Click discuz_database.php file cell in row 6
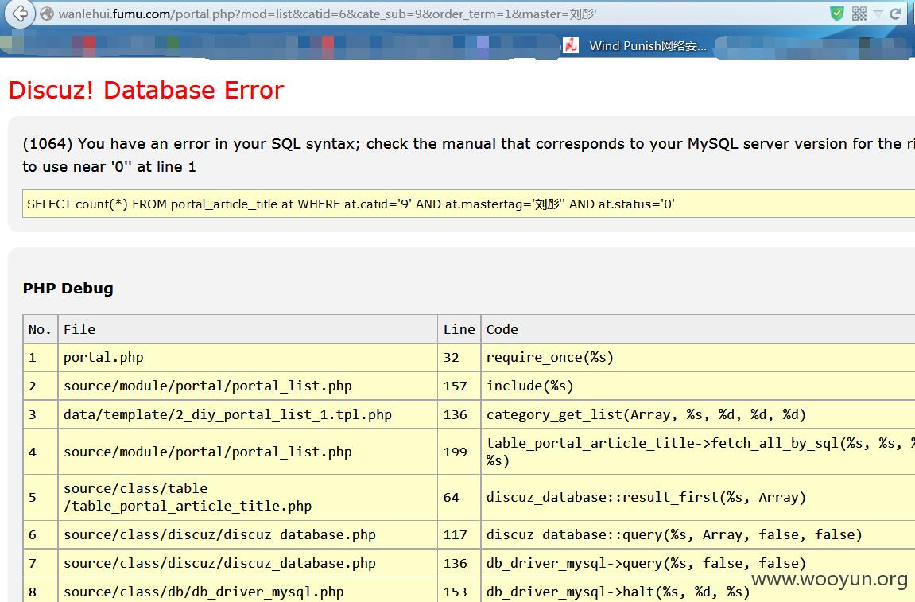This screenshot has height=602, width=915. 247,535
